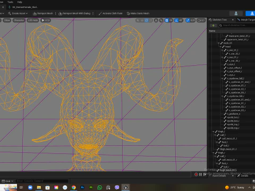
Task: Select the ball_l bone
Action: 226,146
